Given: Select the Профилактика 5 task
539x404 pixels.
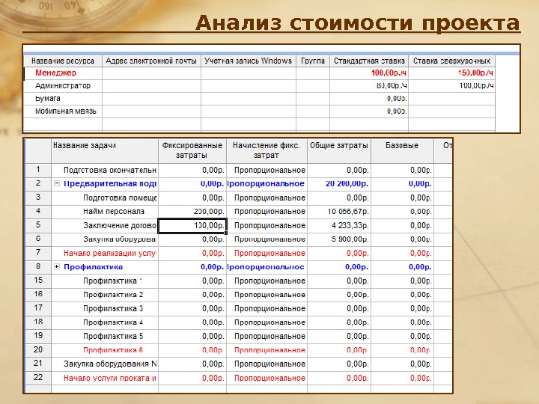Looking at the screenshot, I should pos(113,336).
